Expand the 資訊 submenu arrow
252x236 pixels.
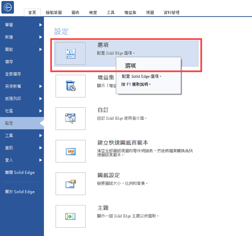pyautogui.click(x=41, y=148)
